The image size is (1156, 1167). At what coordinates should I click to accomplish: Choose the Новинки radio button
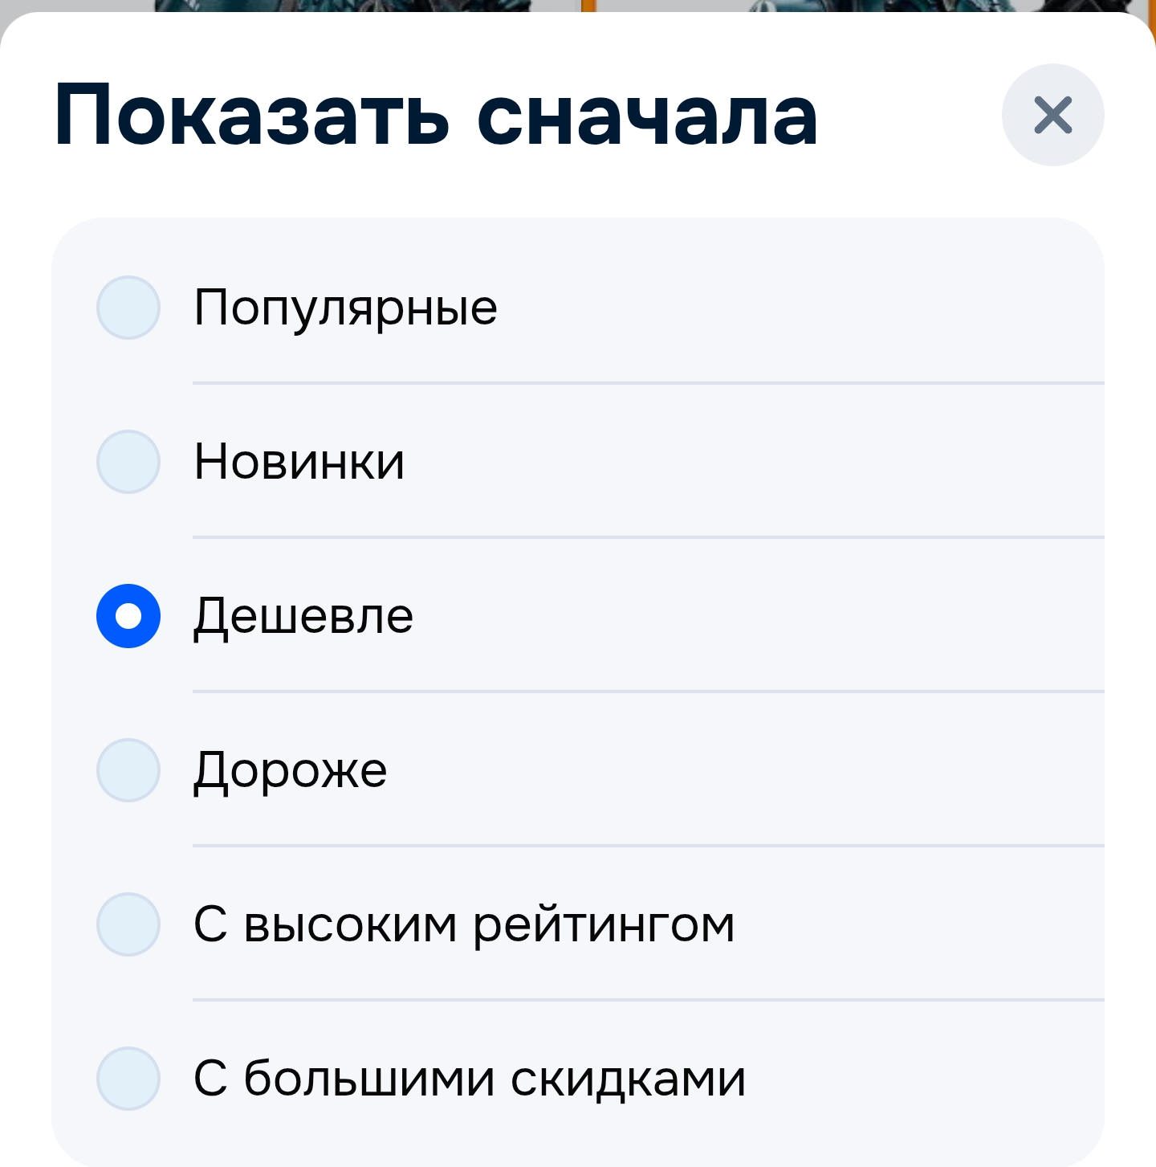(x=128, y=462)
